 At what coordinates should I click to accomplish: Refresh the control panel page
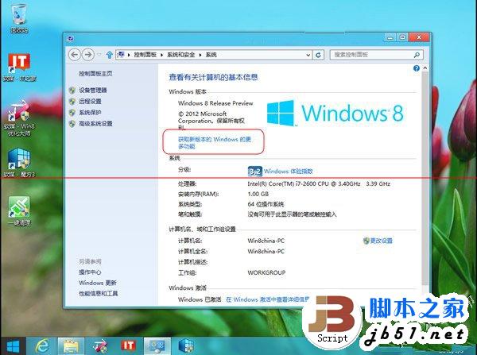(x=318, y=55)
